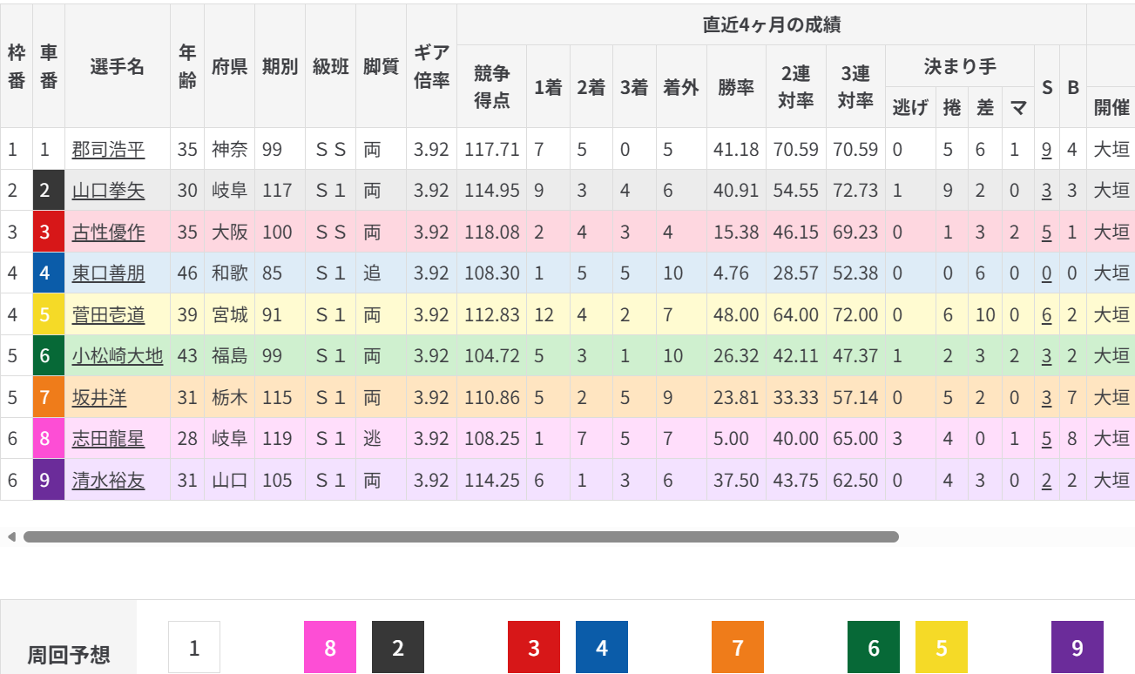
Task: Open 志田龍星 rider profile
Action: [108, 439]
